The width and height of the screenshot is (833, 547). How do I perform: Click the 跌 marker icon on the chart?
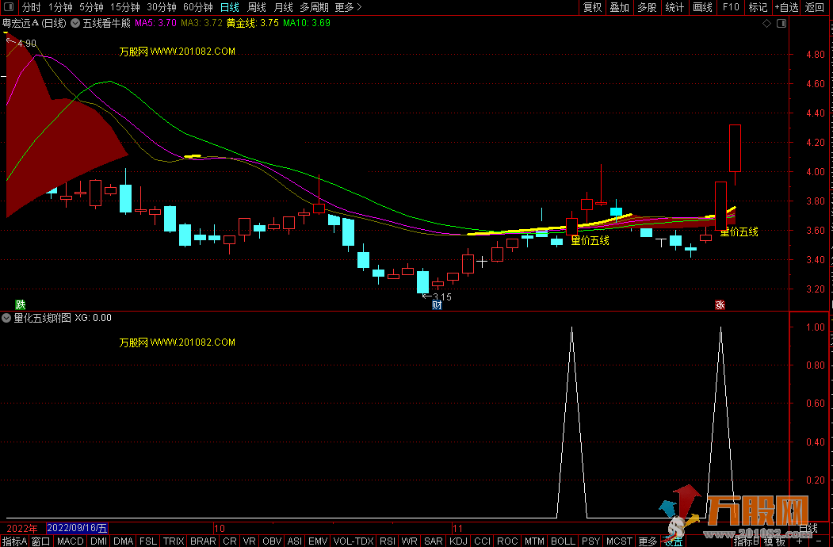(x=20, y=304)
